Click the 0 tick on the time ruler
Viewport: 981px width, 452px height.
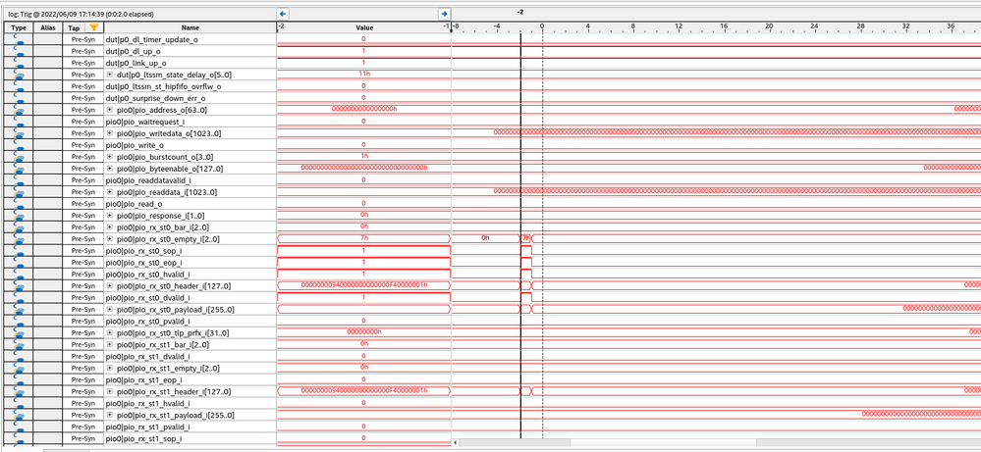coord(542,25)
